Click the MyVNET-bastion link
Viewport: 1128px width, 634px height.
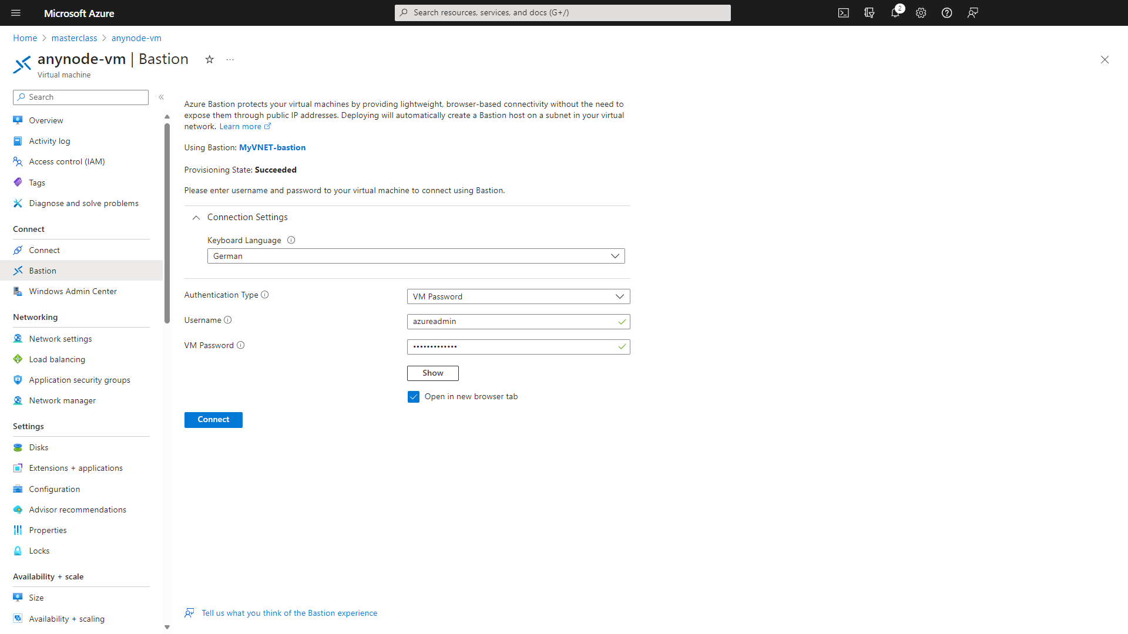[x=272, y=147]
